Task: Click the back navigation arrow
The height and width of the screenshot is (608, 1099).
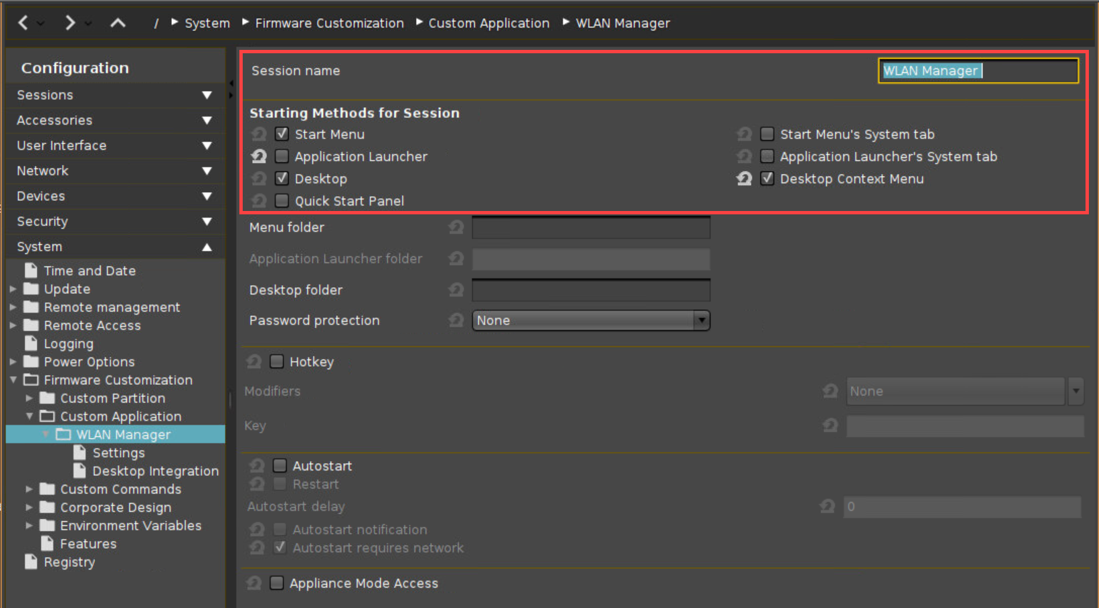Action: pos(24,22)
